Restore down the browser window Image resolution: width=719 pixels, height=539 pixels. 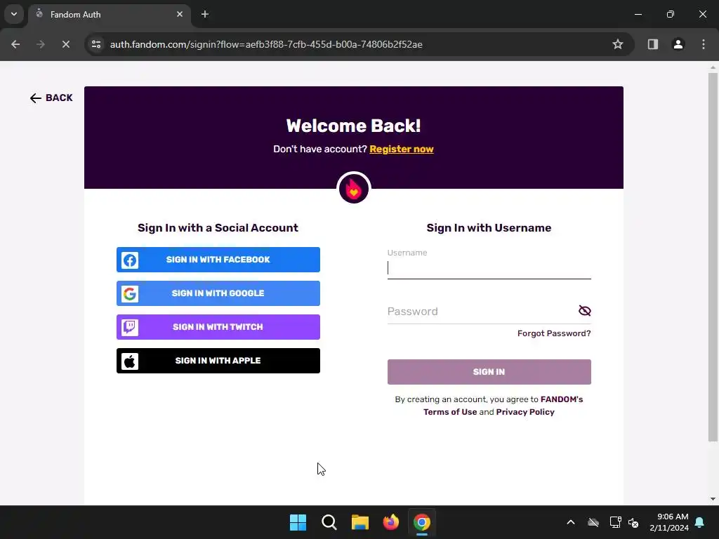671,14
